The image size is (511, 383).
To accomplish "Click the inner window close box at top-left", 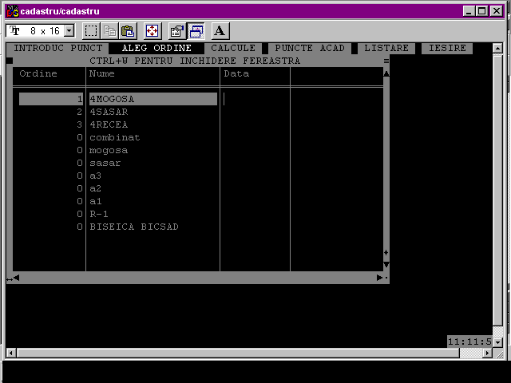I will [10, 61].
